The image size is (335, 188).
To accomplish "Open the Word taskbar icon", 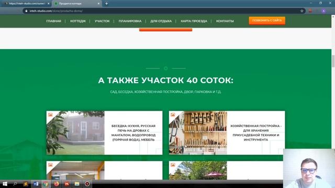I will (x=36, y=184).
